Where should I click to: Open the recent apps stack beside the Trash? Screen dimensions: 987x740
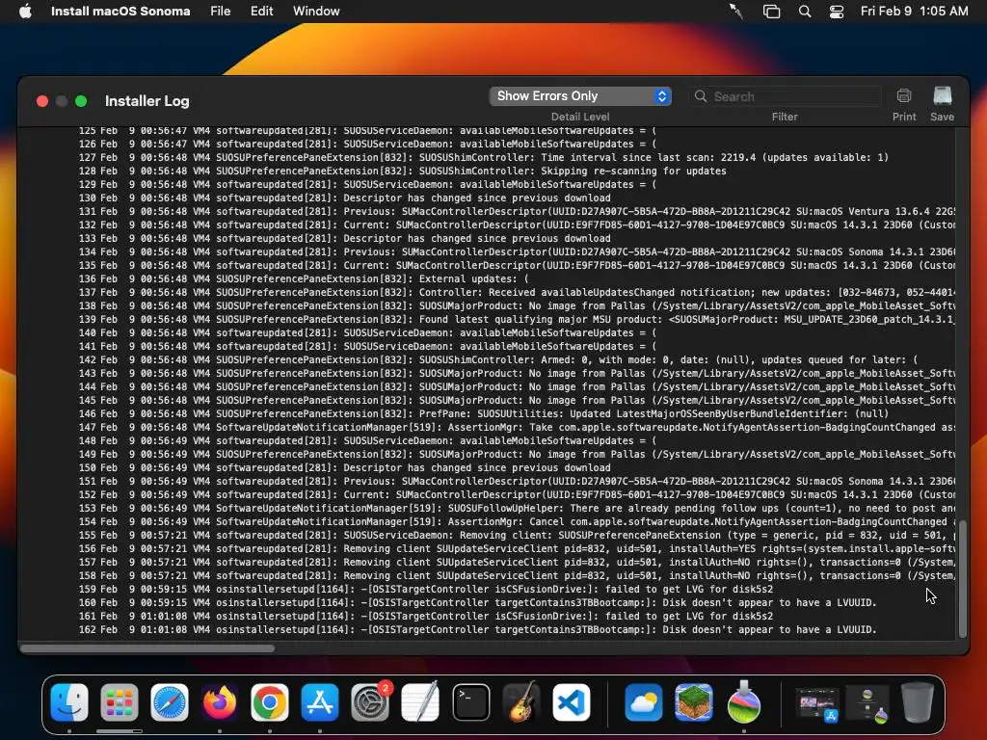867,703
